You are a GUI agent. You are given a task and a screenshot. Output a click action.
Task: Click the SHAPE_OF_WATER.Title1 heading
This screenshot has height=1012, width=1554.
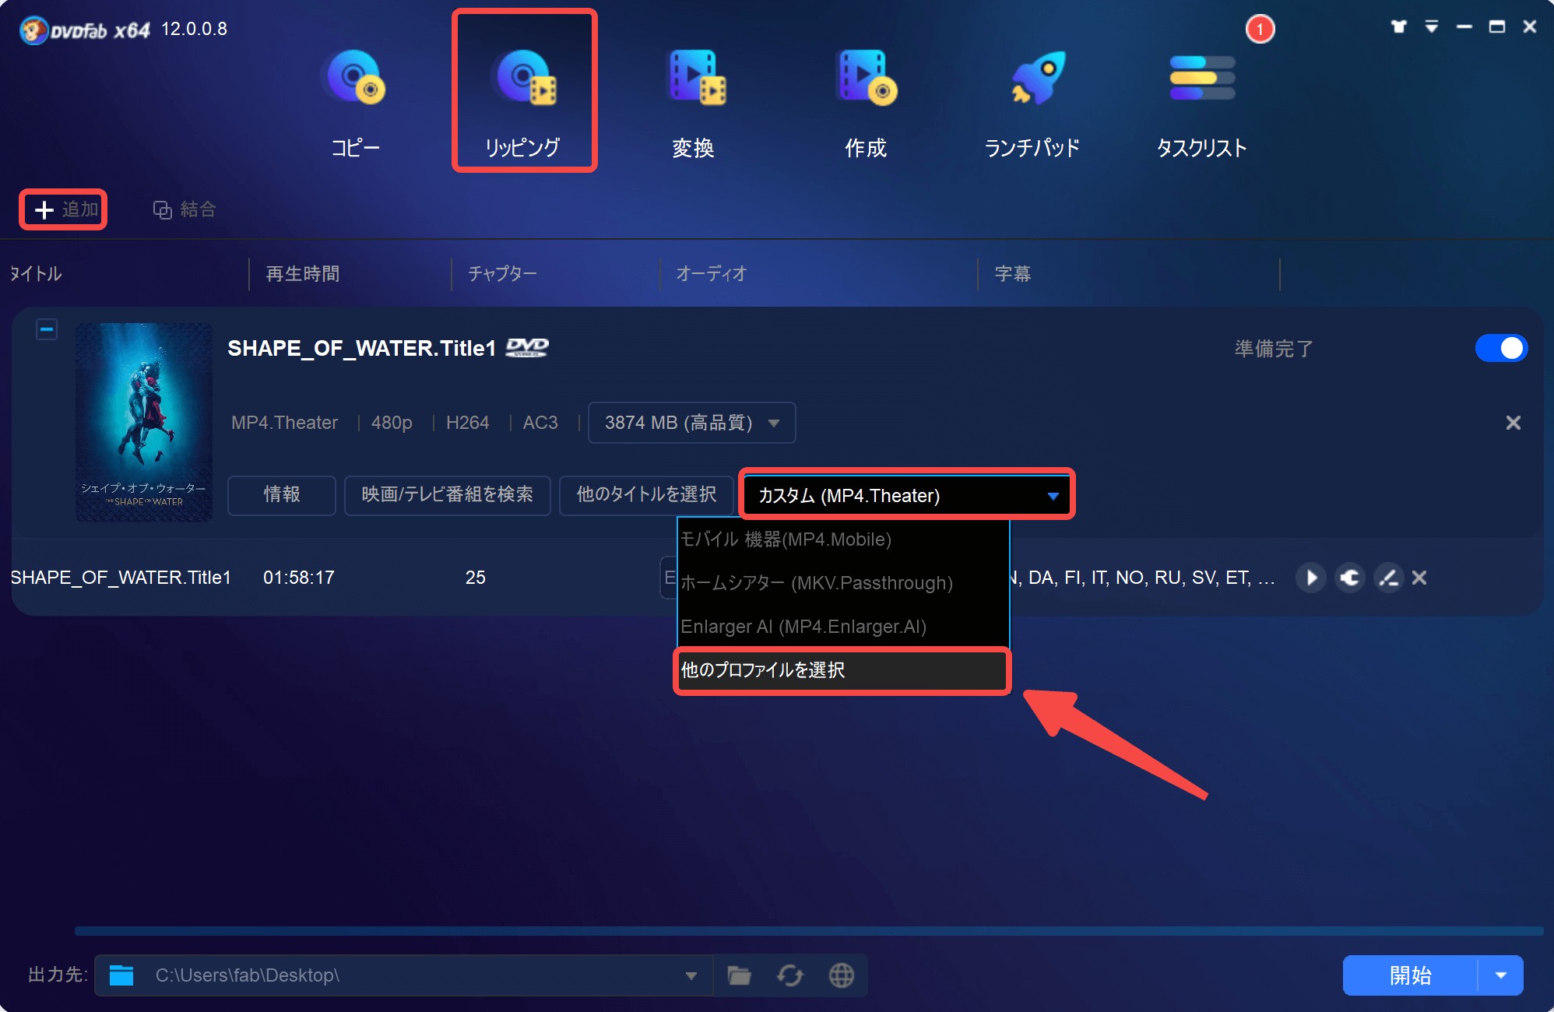click(361, 348)
